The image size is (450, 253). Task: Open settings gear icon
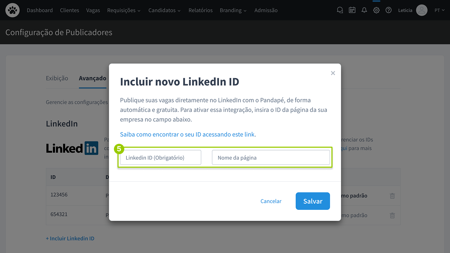376,10
